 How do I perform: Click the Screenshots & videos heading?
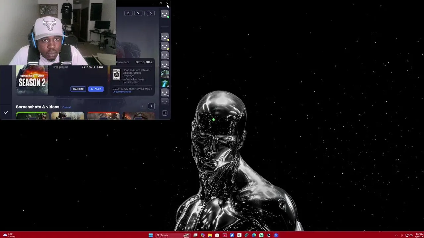(37, 107)
